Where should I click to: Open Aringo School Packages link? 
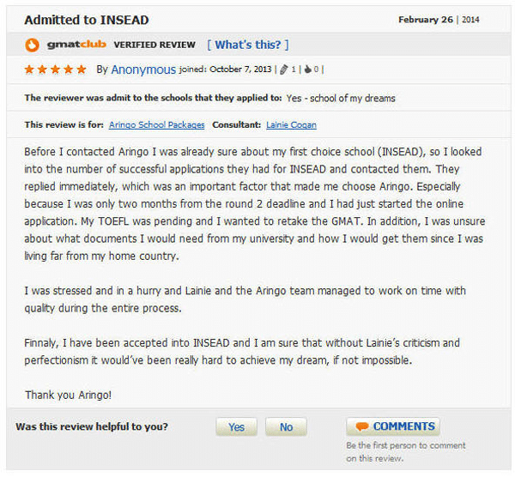(157, 125)
